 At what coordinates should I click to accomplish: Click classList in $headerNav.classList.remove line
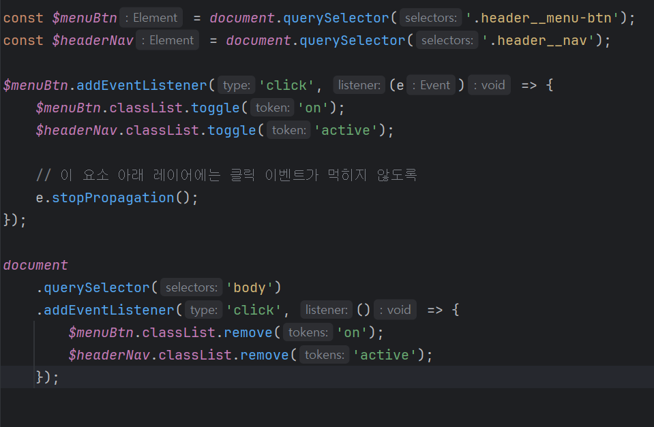pyautogui.click(x=195, y=355)
